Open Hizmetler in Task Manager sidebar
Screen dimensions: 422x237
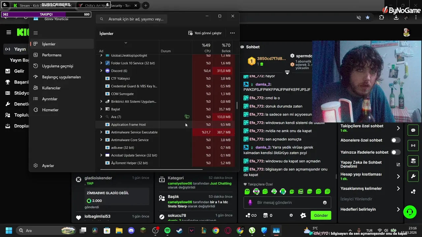pos(62,110)
